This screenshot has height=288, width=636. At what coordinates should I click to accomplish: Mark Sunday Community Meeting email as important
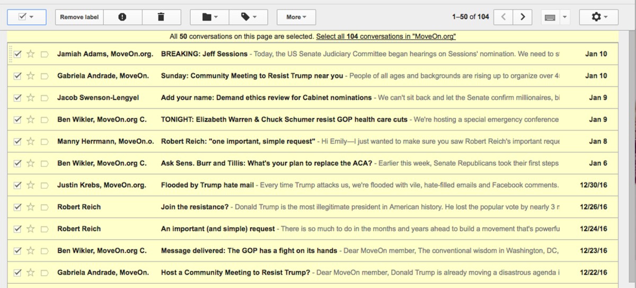click(x=45, y=76)
